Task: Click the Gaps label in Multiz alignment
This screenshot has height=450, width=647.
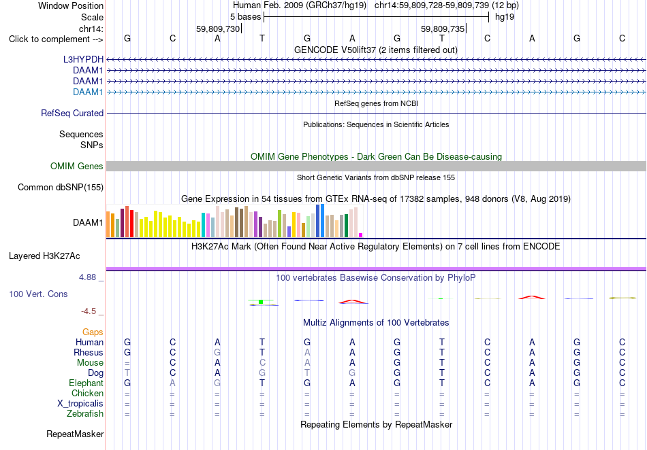Action: point(93,332)
